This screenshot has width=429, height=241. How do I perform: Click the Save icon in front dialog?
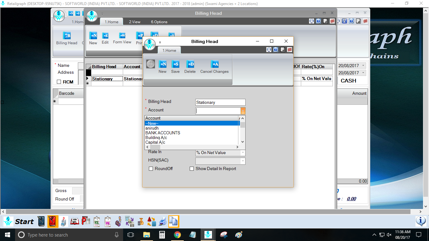[x=175, y=64]
